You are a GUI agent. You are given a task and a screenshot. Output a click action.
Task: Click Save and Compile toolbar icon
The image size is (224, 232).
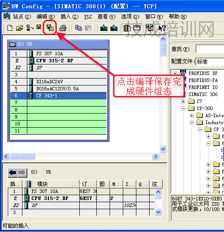pyautogui.click(x=50, y=28)
